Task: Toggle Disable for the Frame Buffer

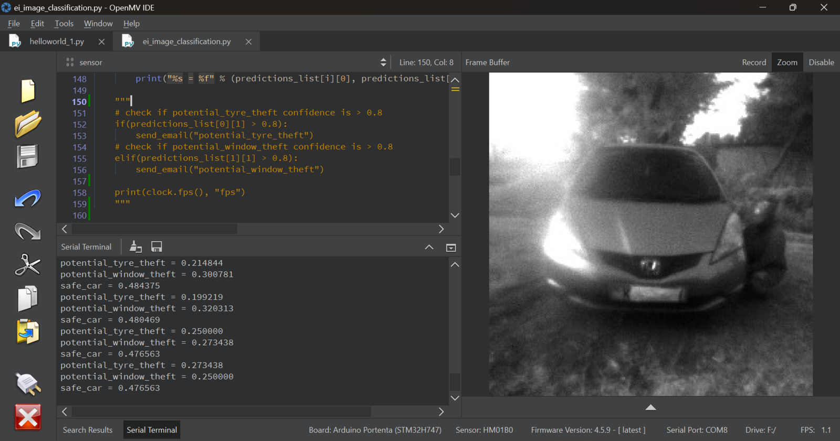Action: pyautogui.click(x=821, y=62)
